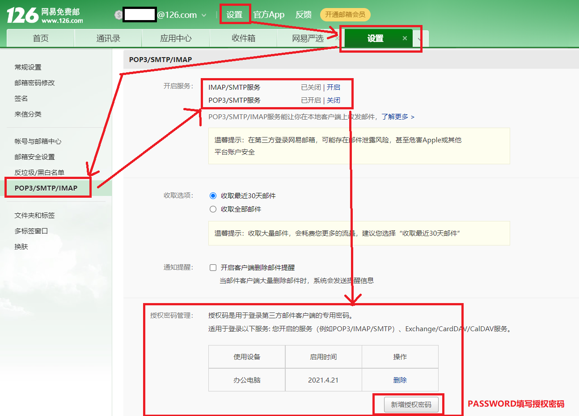Click 开启 to enable IMAP/SMTP service
579x416 pixels.
(x=334, y=87)
